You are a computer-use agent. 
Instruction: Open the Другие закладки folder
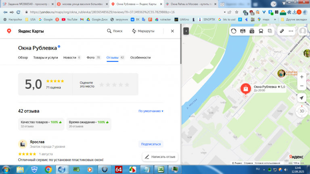[294, 19]
